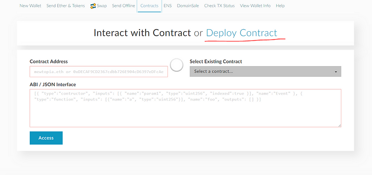Open the Select a contract dropdown
Viewport: 372px width, 175px height.
tap(265, 72)
